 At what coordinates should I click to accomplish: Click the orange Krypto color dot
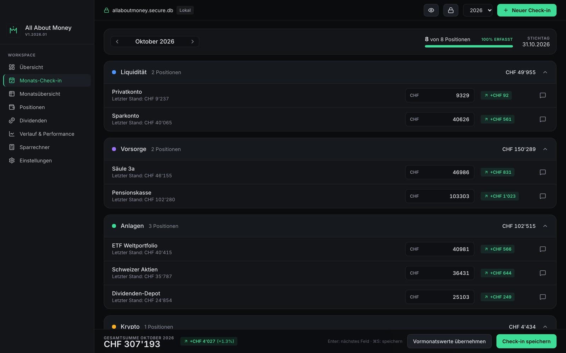114,327
